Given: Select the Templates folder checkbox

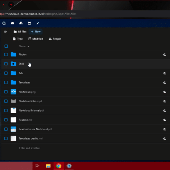Looking at the screenshot, I should pyautogui.click(x=6, y=83).
